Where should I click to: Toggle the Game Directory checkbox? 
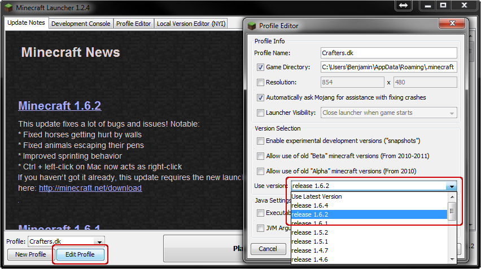click(260, 67)
